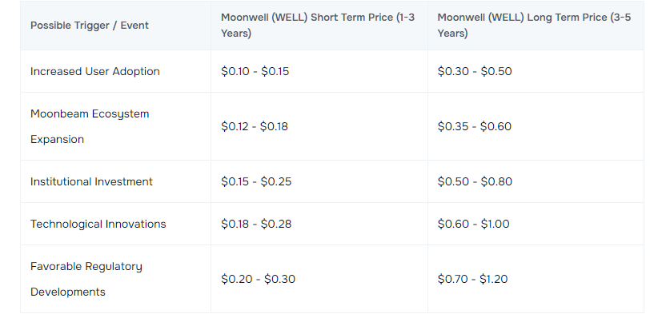Select the Moonwell Short Term Price header
The height and width of the screenshot is (322, 650).
(x=318, y=26)
